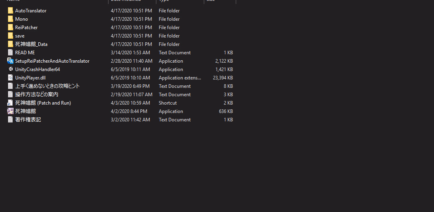Click the 2,122 KB size cell
This screenshot has height=212, width=434.
click(x=224, y=61)
